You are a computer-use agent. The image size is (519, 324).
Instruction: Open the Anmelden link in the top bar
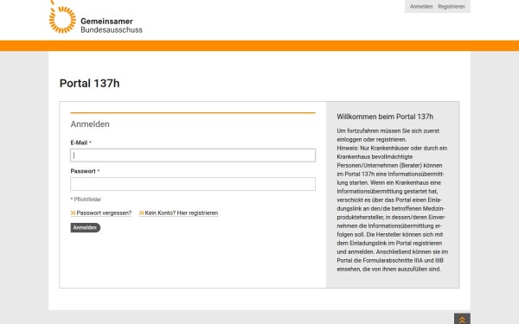point(421,7)
